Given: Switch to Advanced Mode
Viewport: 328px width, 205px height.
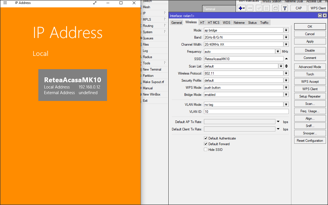Looking at the screenshot, I should (x=310, y=67).
